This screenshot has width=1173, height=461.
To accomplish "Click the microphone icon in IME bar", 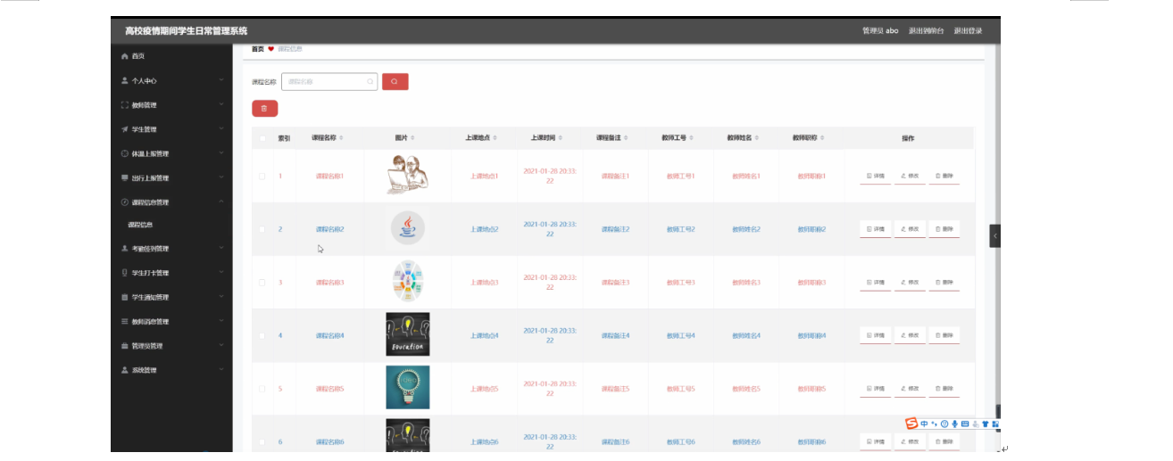I will 955,424.
